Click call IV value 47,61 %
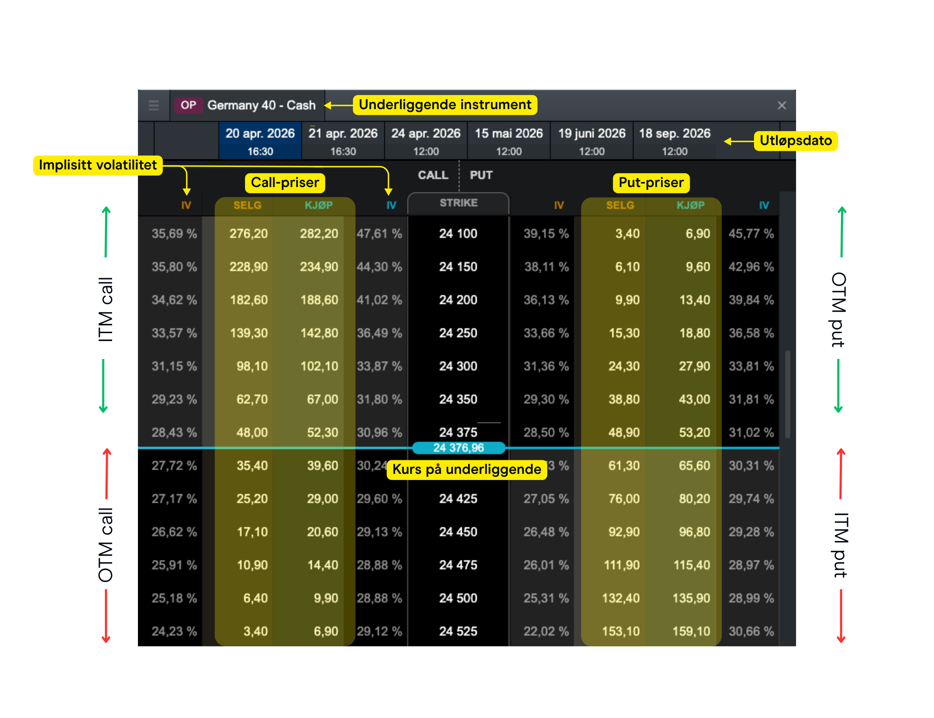The width and height of the screenshot is (934, 718). click(x=379, y=233)
